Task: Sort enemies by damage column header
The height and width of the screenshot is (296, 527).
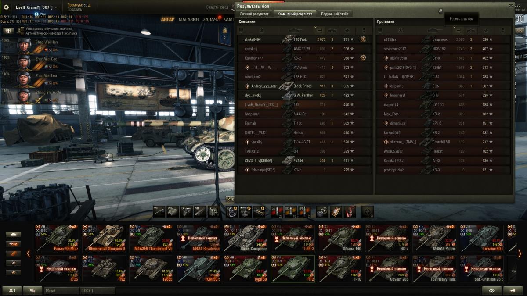Action: click(x=459, y=30)
